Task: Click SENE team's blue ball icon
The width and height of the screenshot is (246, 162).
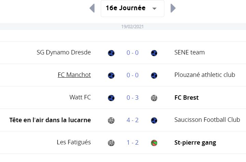Action: pyautogui.click(x=154, y=53)
